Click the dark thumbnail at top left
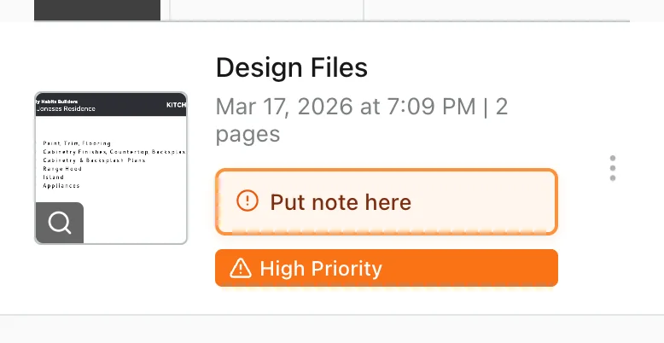 coord(97,9)
